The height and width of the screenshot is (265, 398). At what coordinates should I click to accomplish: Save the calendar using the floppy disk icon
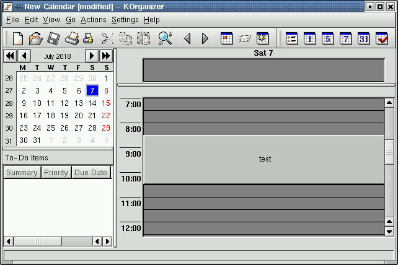[53, 38]
